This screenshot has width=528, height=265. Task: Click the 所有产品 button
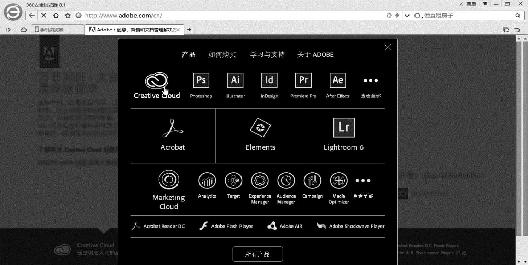pos(257,254)
